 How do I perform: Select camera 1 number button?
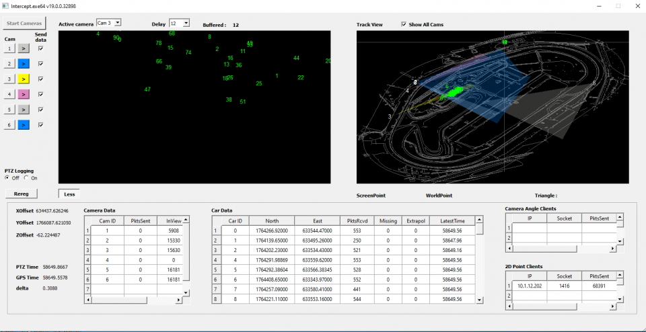pyautogui.click(x=10, y=48)
